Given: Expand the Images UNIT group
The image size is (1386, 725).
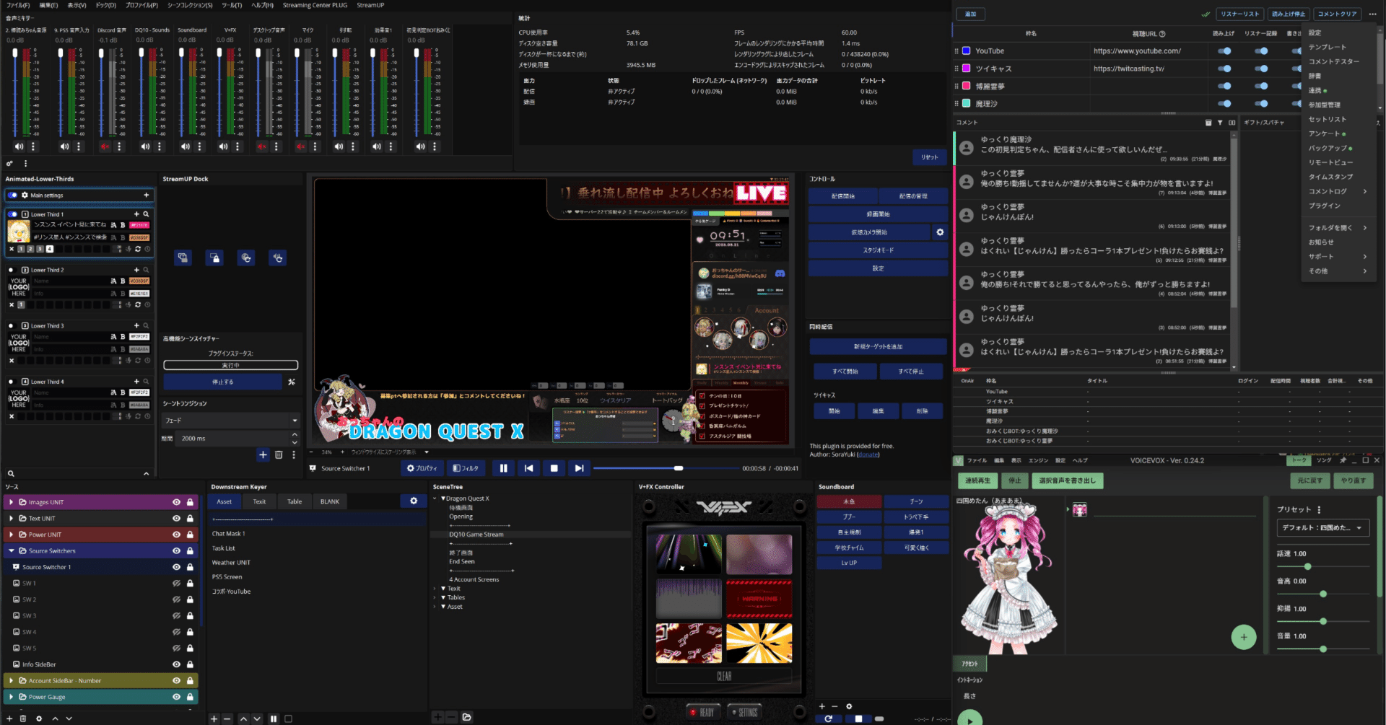Looking at the screenshot, I should click(11, 502).
